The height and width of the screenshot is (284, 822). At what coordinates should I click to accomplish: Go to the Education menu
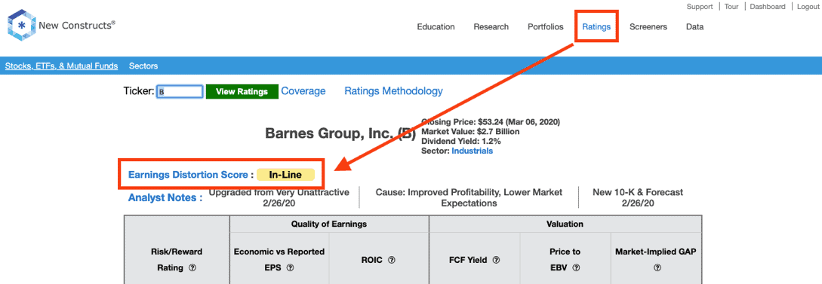[x=436, y=26]
